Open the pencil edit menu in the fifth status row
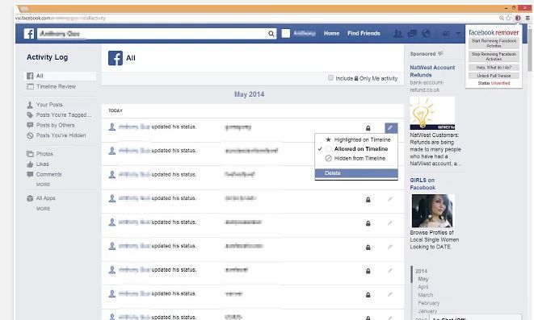The width and height of the screenshot is (534, 320). tap(390, 222)
